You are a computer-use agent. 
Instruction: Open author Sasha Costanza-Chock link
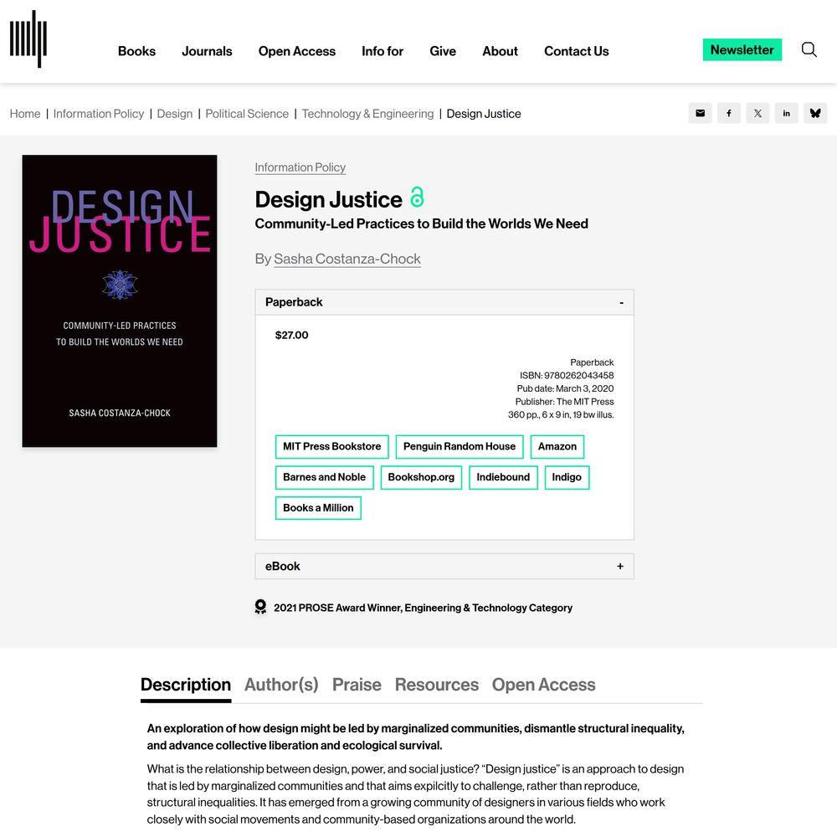(347, 259)
